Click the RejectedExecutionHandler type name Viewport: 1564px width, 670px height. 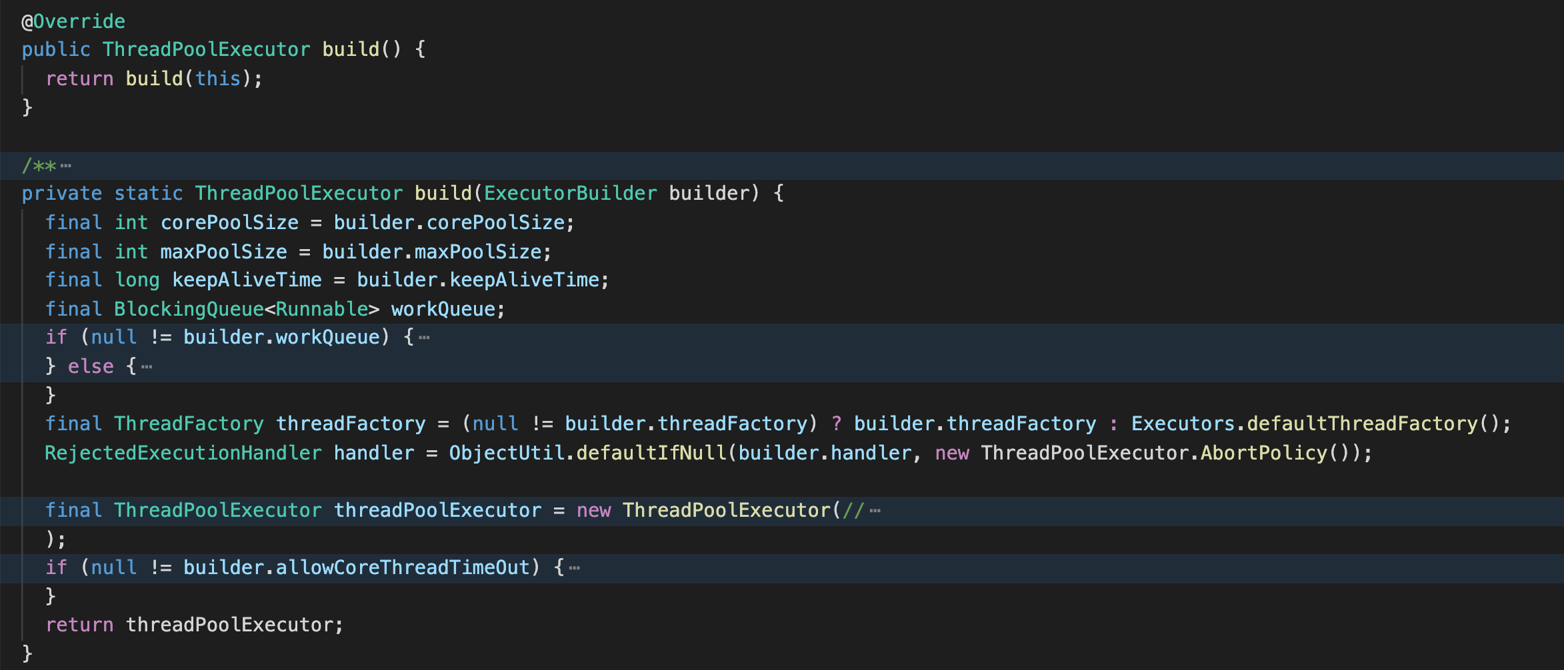pyautogui.click(x=183, y=453)
